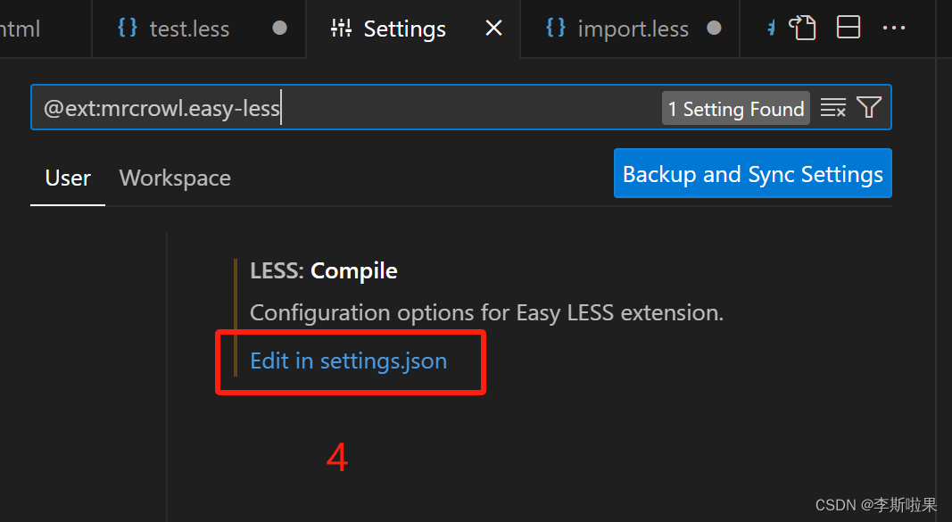Open the Edit in settings.json link
This screenshot has width=952, height=522.
pos(349,361)
